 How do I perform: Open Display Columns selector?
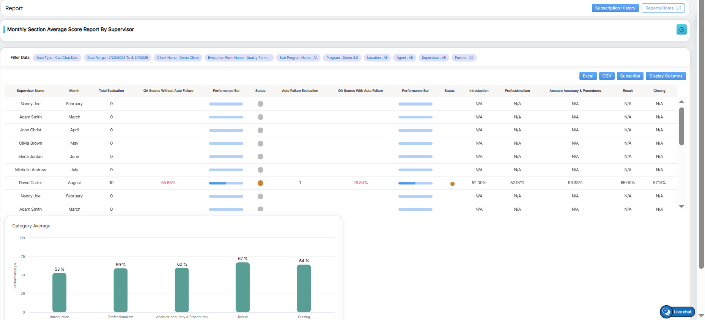(x=666, y=76)
